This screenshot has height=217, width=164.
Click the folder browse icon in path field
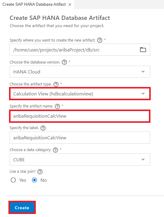click(143, 50)
